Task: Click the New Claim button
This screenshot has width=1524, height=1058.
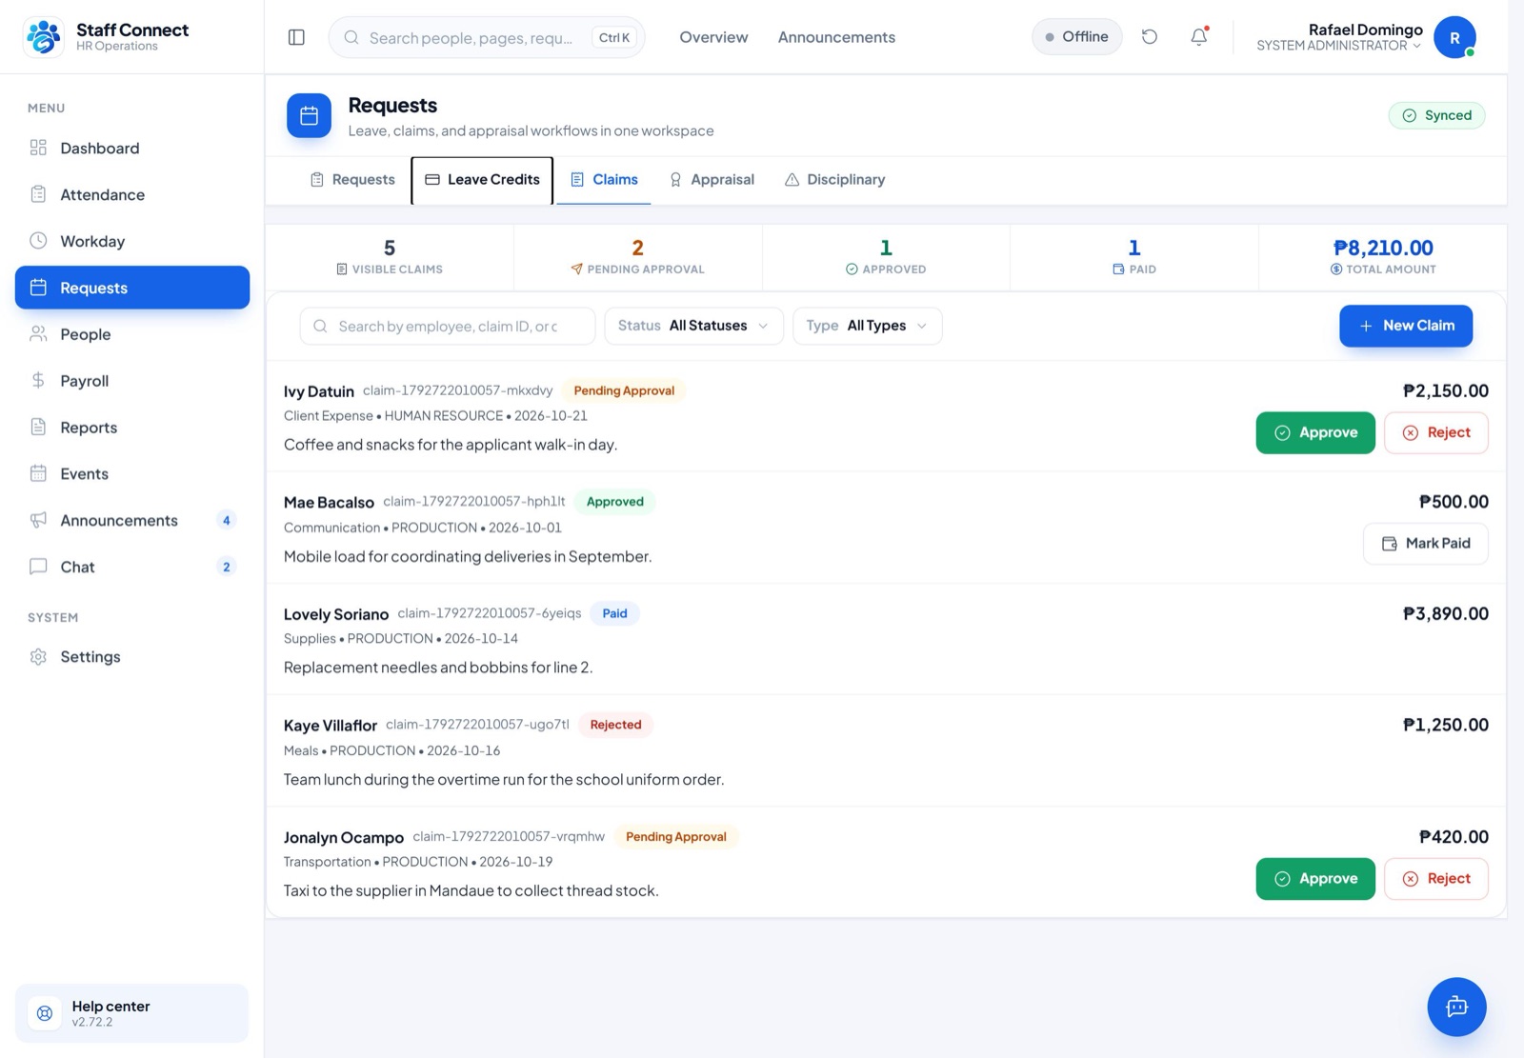Action: click(1406, 326)
